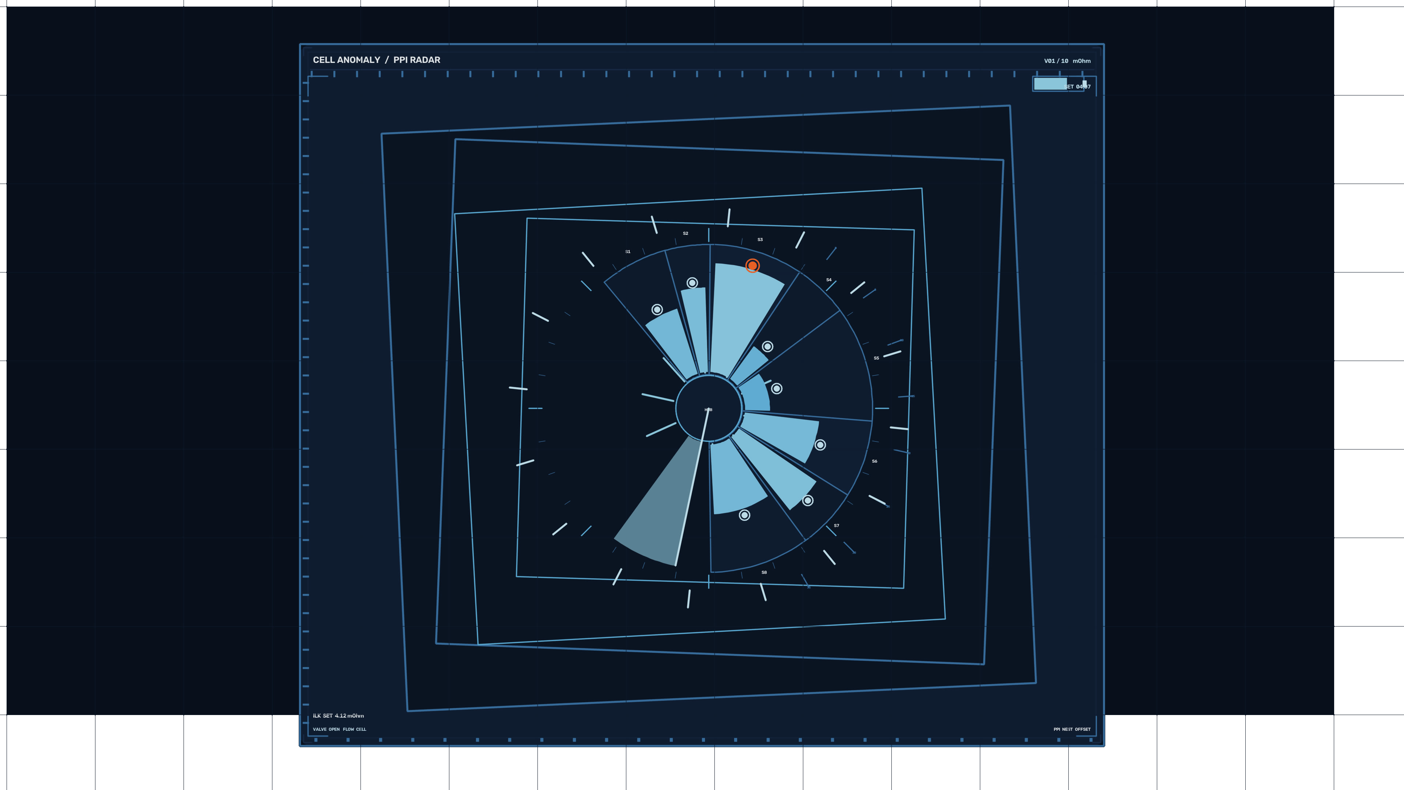Click the S3 sector label

(760, 239)
